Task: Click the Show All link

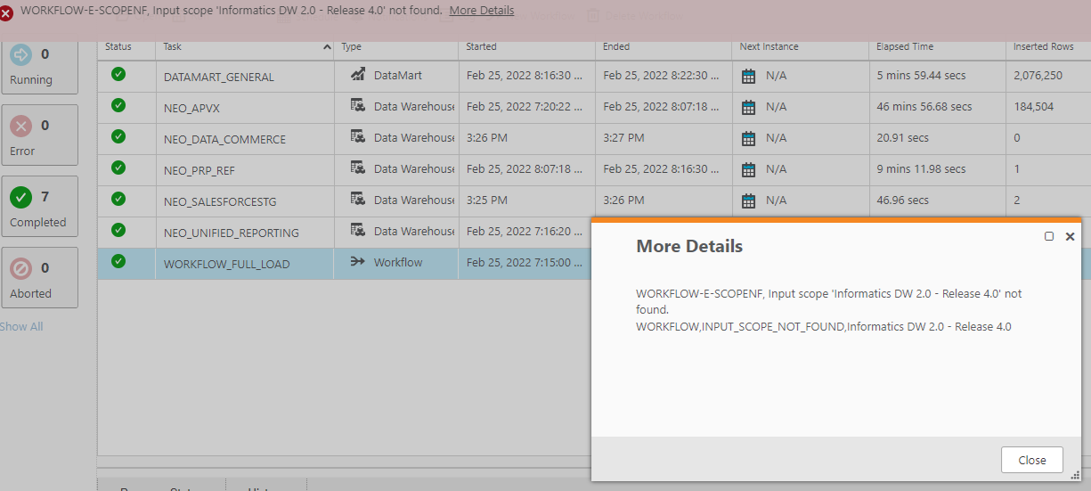Action: [21, 327]
